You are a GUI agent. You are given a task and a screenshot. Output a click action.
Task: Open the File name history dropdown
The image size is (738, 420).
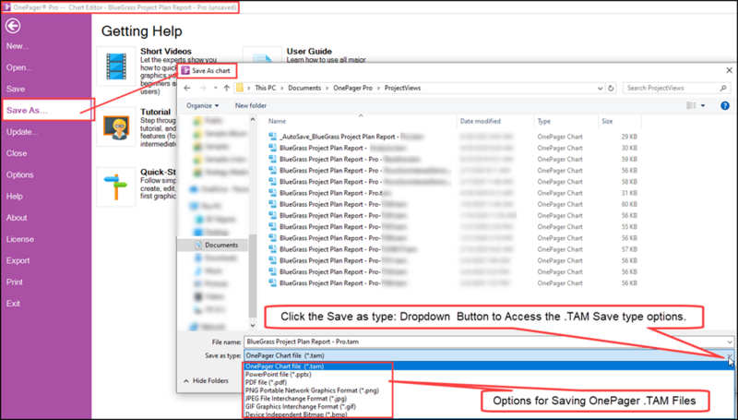point(729,342)
